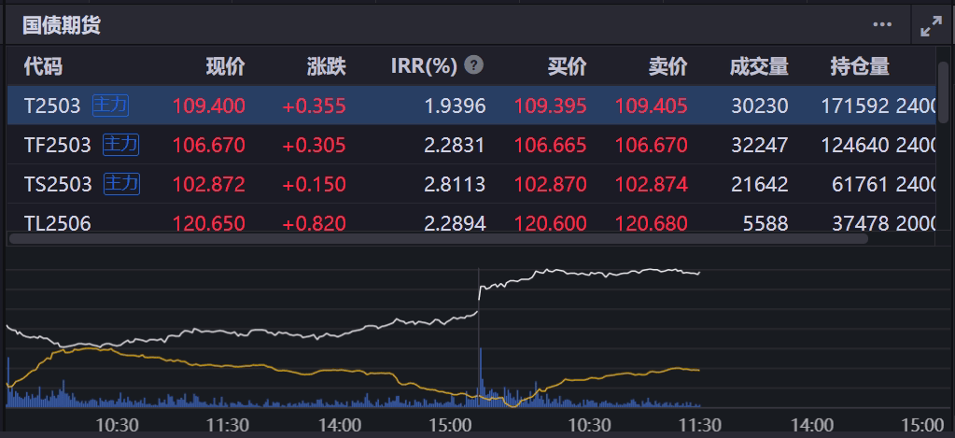Sort by the IRR(%) column header
The image size is (955, 438).
424,66
